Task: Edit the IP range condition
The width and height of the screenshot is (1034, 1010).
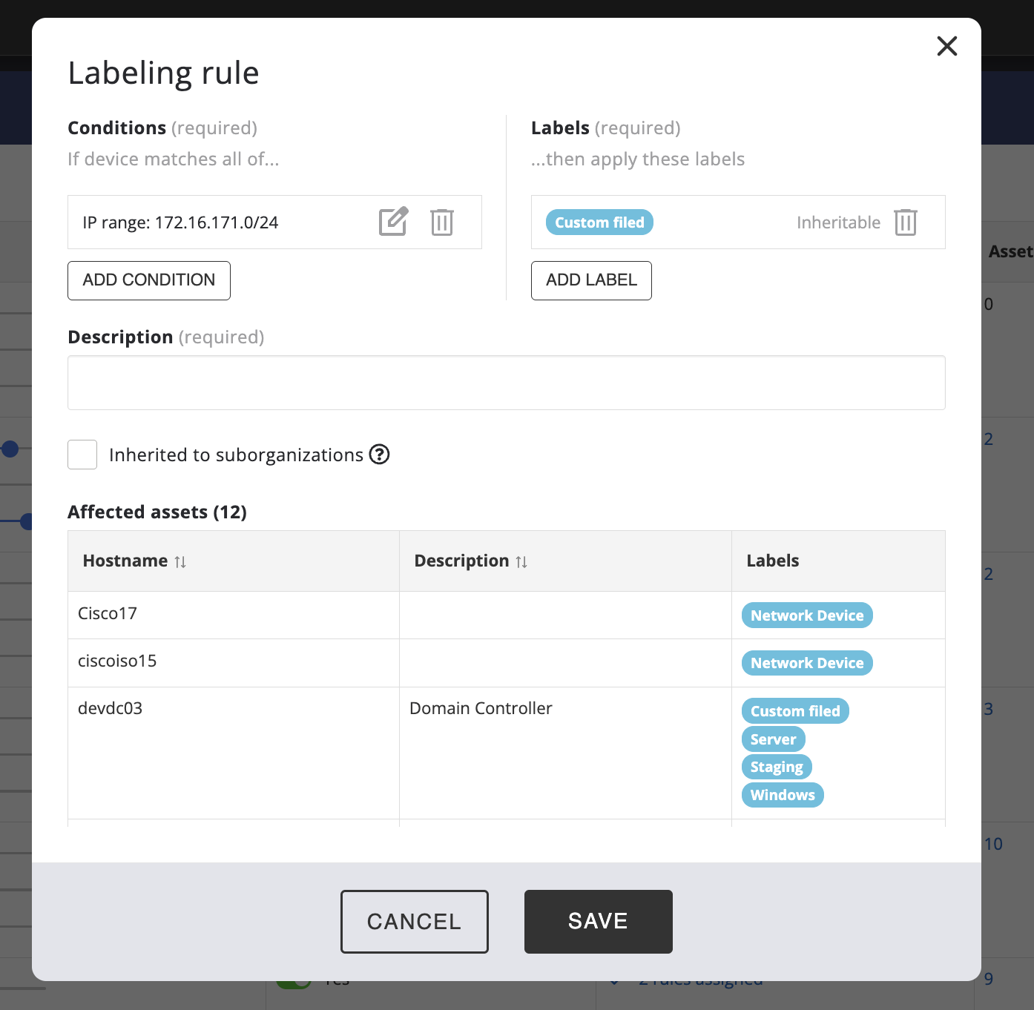Action: click(x=393, y=222)
